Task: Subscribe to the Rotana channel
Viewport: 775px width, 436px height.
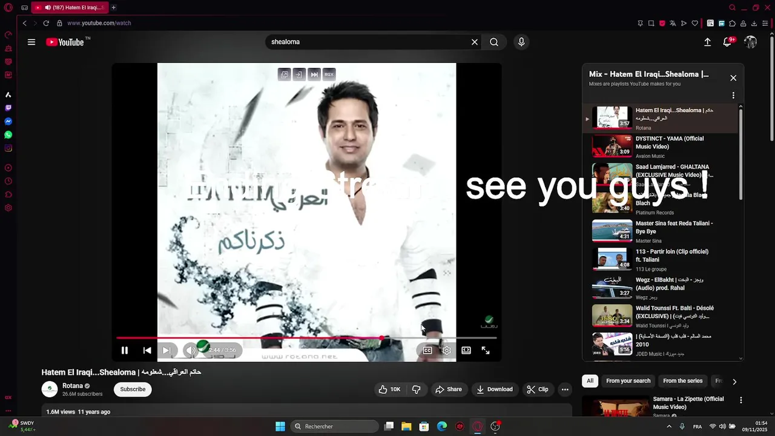Action: (133, 389)
